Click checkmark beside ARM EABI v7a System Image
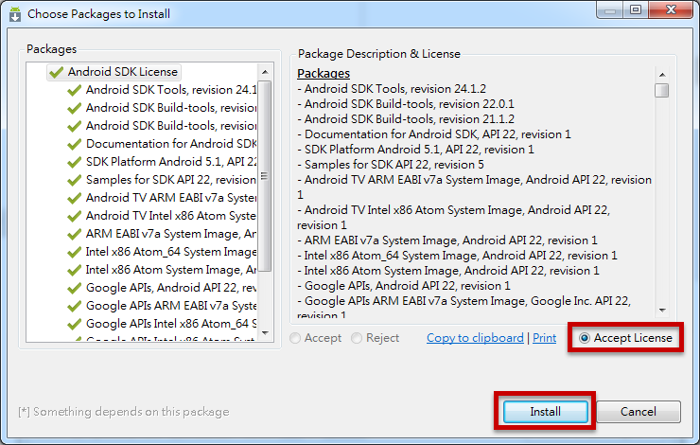 74,234
